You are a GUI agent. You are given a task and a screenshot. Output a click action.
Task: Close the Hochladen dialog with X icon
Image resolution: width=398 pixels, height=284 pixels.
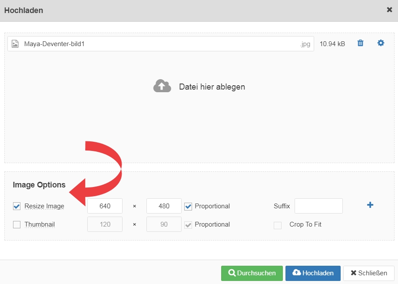[x=389, y=10]
